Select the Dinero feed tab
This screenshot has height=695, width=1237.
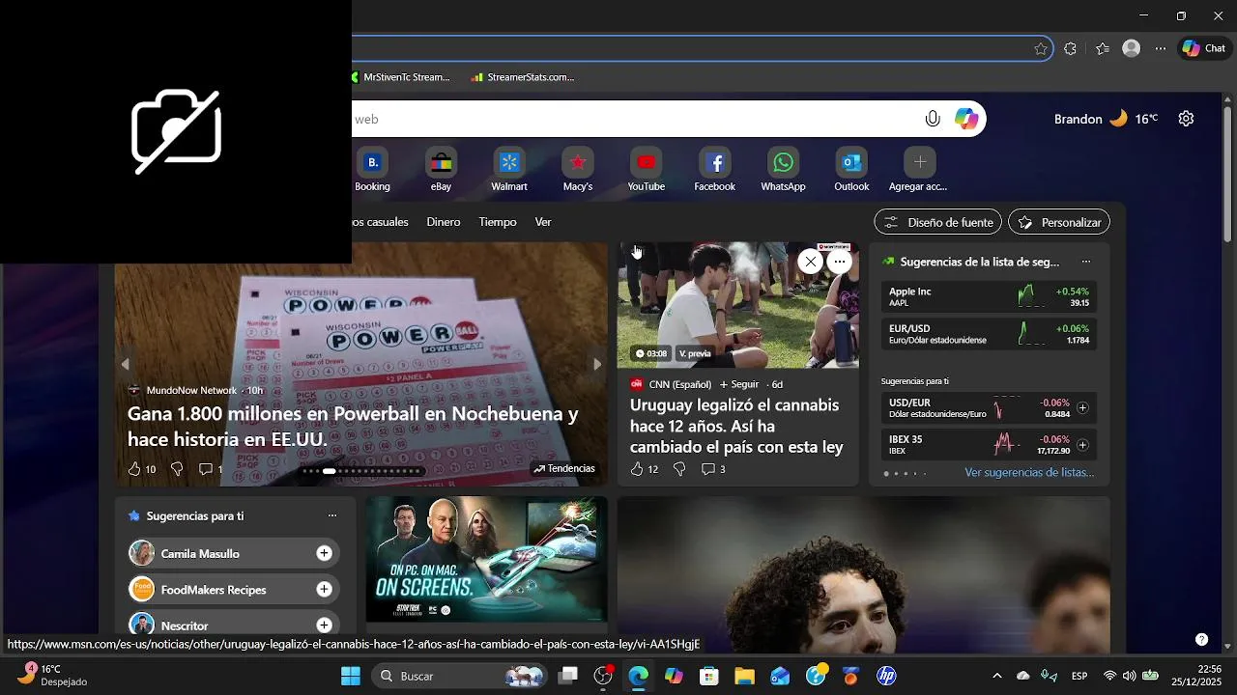click(x=444, y=222)
